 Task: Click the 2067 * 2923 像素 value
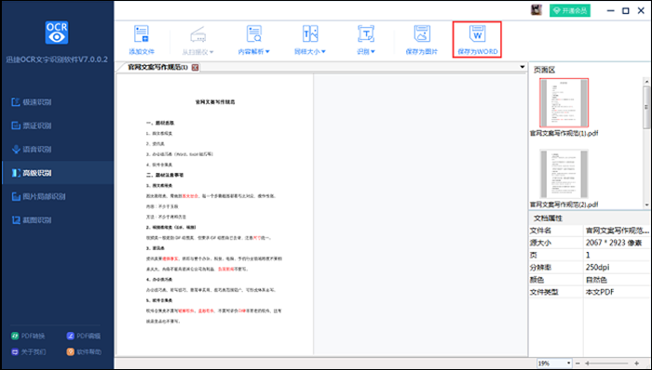click(613, 243)
